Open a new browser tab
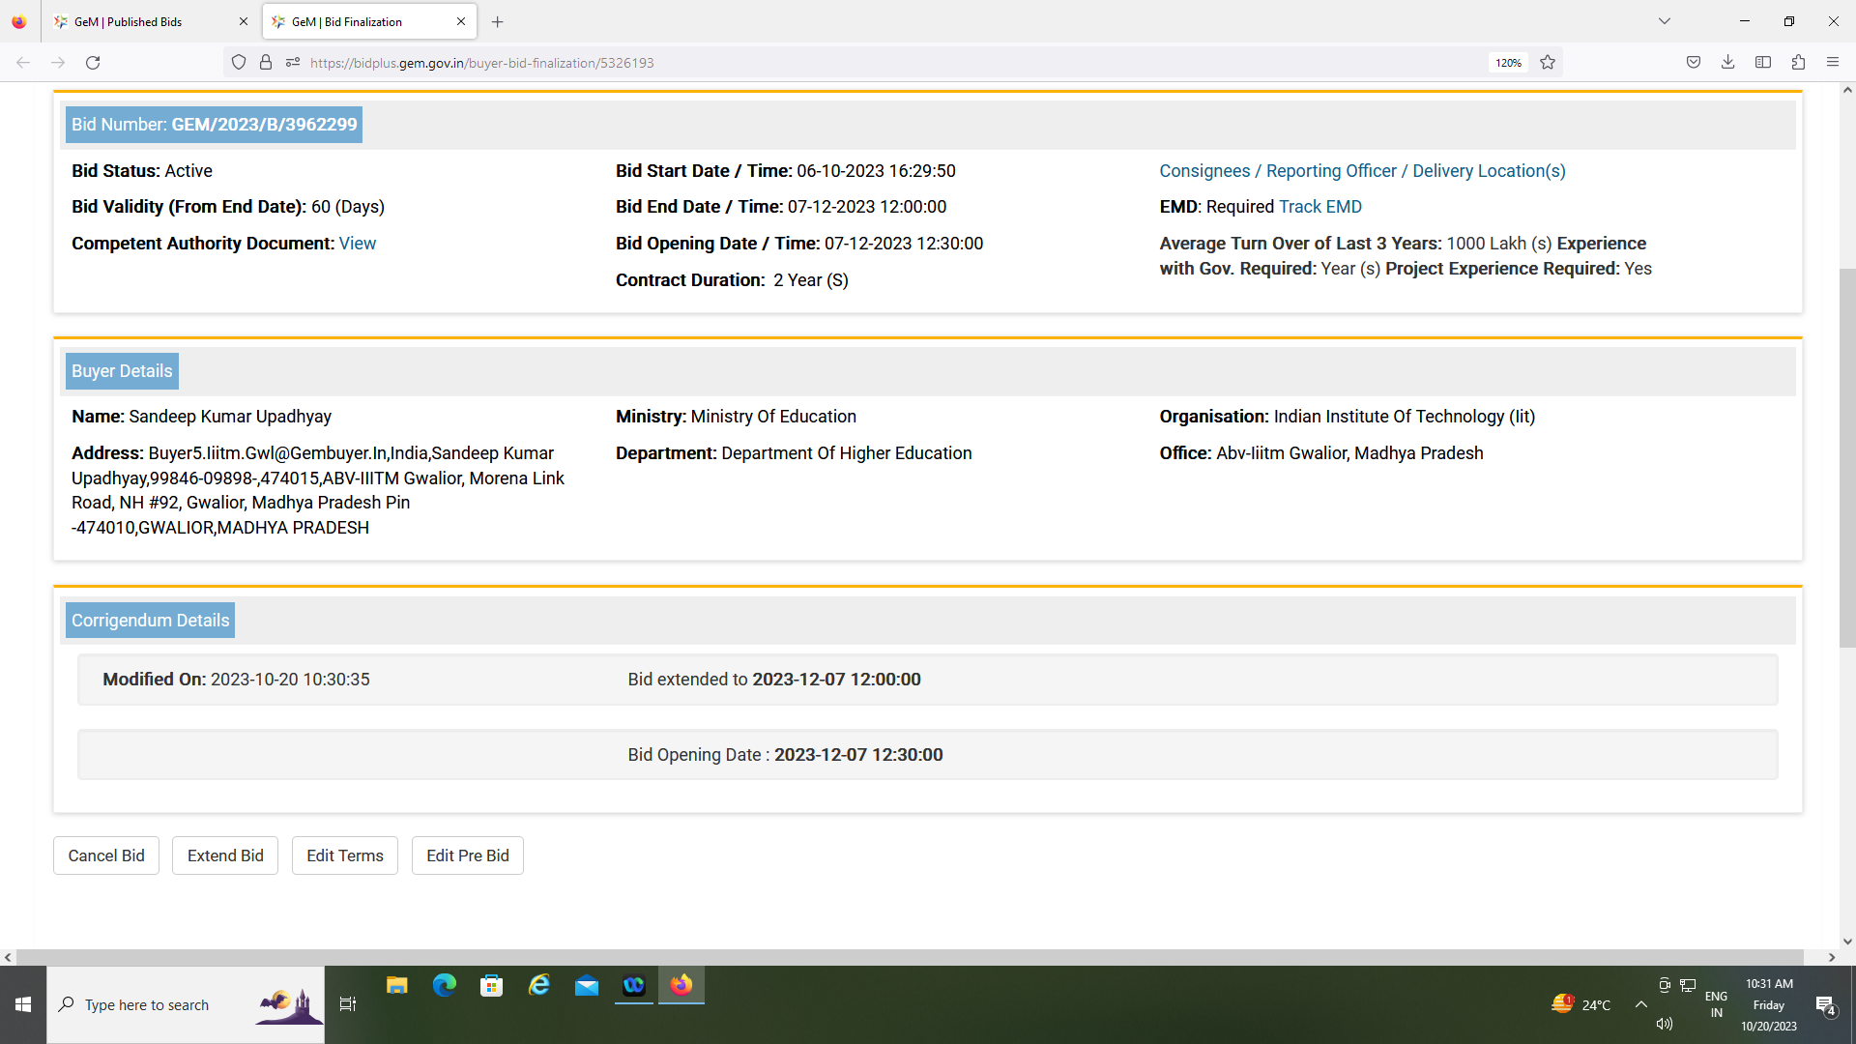Viewport: 1856px width, 1044px height. 497,21
